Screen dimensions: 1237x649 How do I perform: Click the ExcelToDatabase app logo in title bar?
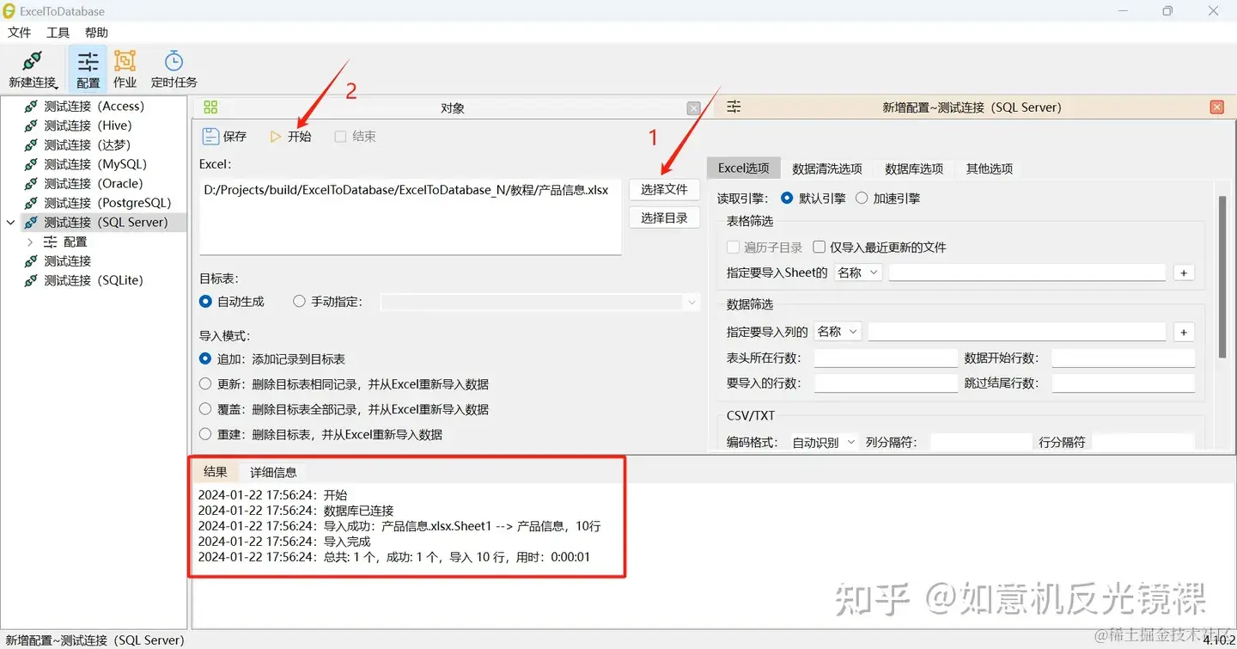(9, 11)
